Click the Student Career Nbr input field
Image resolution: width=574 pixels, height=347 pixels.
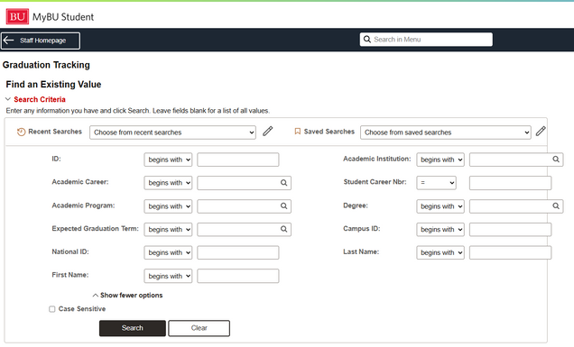[x=510, y=182]
